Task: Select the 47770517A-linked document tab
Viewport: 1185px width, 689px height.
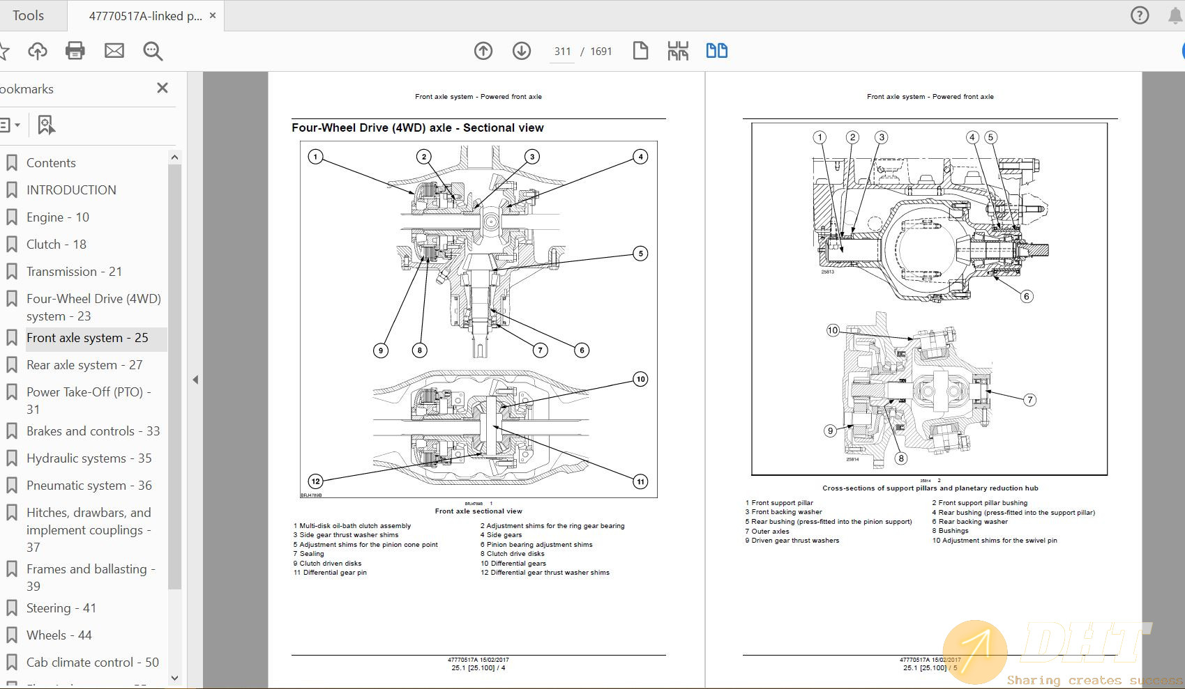Action: point(145,15)
